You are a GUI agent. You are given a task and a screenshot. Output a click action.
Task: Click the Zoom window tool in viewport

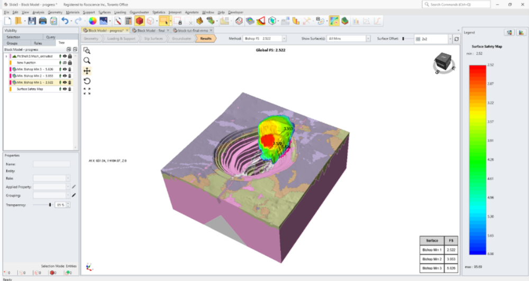87,51
